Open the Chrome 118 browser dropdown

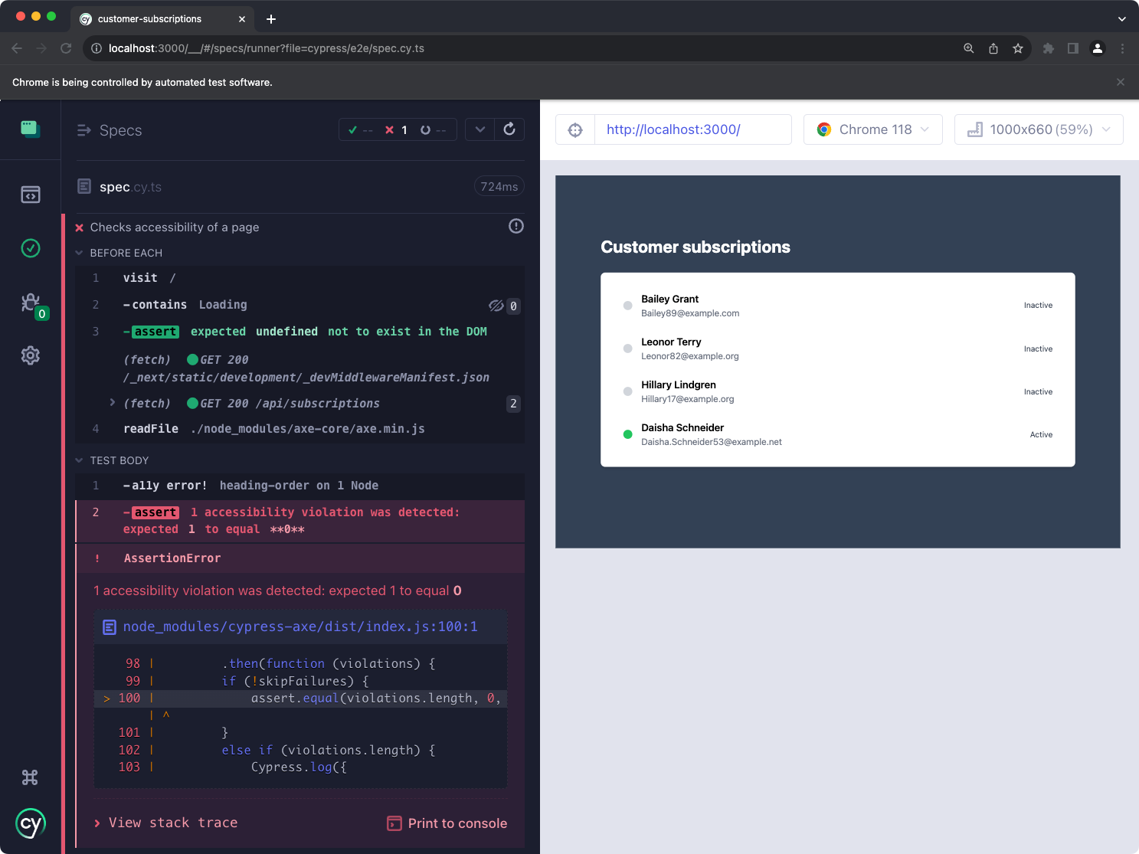tap(873, 129)
